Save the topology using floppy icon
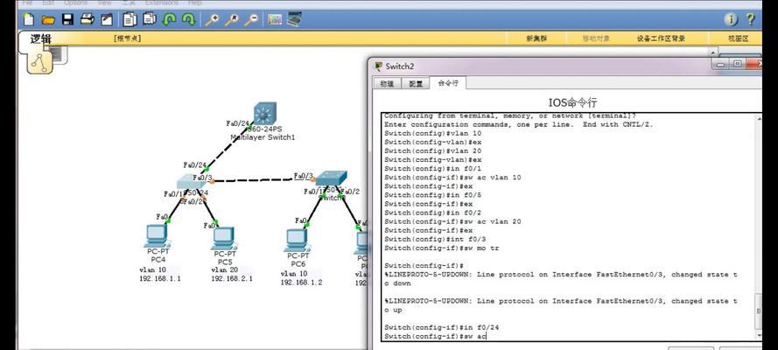 pos(67,19)
